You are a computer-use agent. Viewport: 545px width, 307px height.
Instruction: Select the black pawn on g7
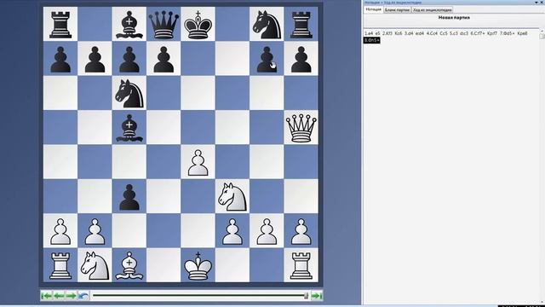coord(267,59)
